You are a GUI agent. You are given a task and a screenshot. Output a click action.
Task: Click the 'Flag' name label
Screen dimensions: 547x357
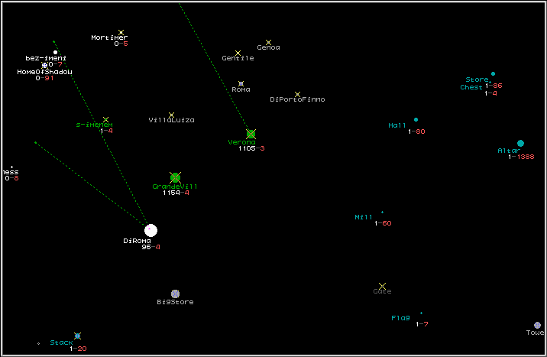pos(400,318)
